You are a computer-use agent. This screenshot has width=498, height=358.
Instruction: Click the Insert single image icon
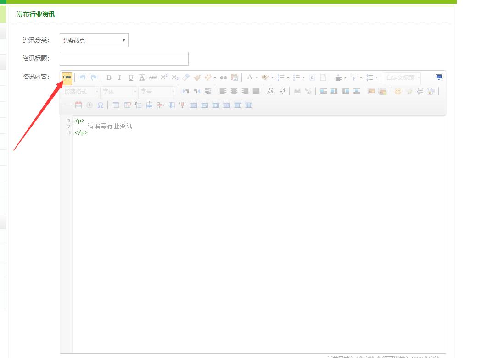click(371, 91)
